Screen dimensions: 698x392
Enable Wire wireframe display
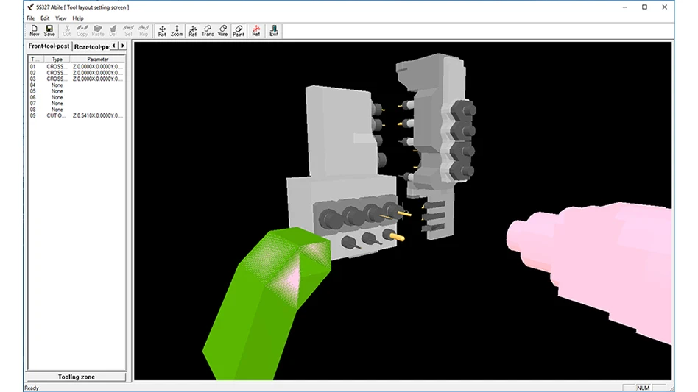click(222, 30)
